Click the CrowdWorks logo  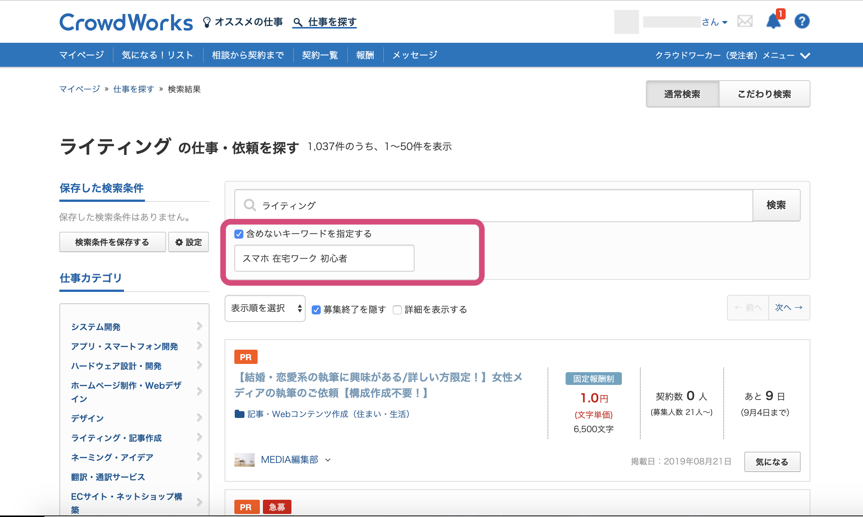tap(126, 23)
